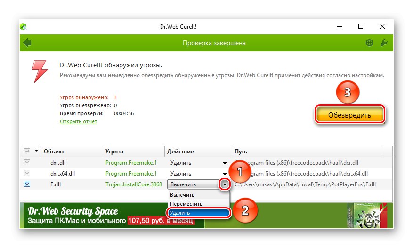Select the dxr.x64.dll file name
The width and height of the screenshot is (413, 248).
tap(63, 174)
